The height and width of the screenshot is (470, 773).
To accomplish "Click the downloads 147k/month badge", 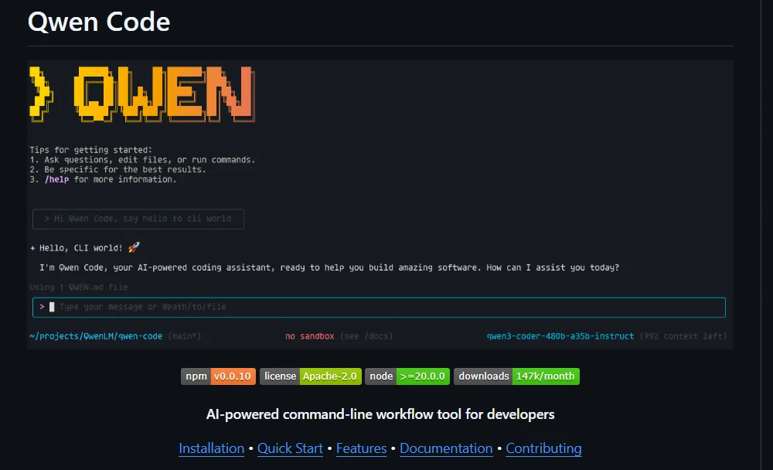I will 516,376.
